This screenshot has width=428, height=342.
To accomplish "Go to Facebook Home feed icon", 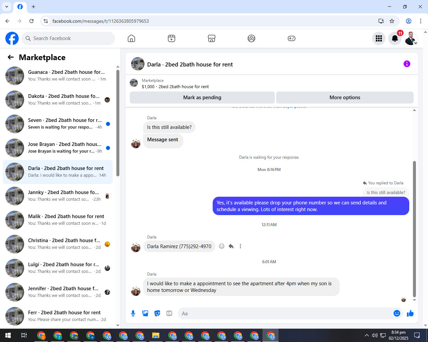I will pyautogui.click(x=131, y=38).
